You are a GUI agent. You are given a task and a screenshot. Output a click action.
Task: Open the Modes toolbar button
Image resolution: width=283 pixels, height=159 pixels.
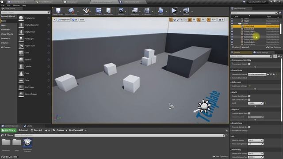pyautogui.click(x=86, y=11)
